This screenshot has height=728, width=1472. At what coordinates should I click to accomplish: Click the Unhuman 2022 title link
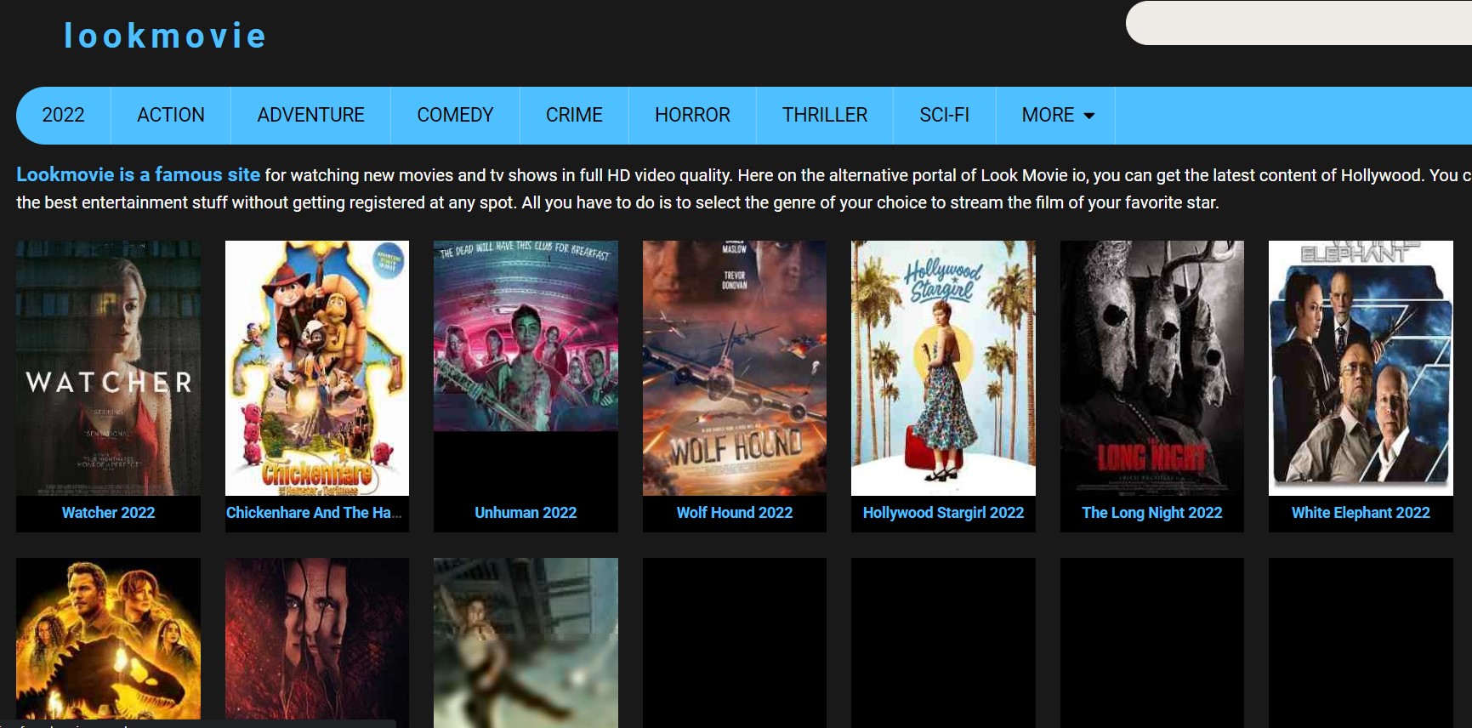tap(526, 513)
